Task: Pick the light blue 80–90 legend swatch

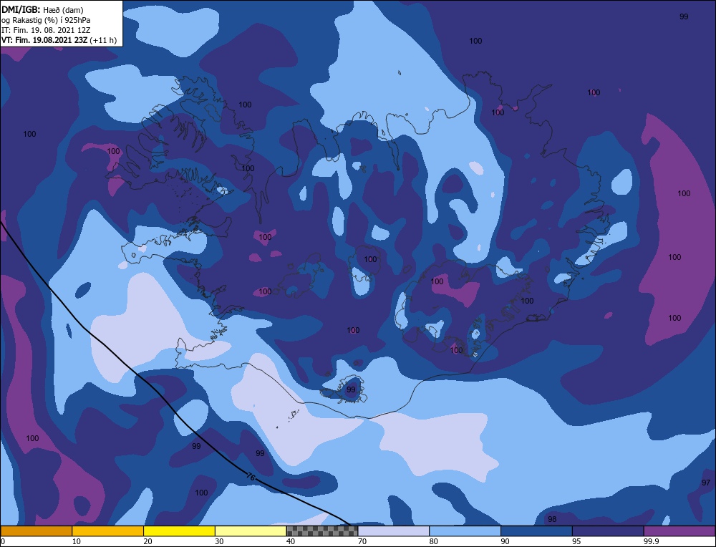Action: click(x=465, y=531)
